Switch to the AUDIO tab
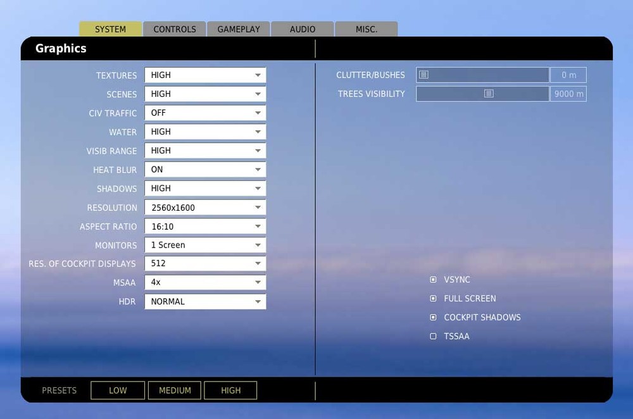Image resolution: width=633 pixels, height=419 pixels. coord(303,29)
